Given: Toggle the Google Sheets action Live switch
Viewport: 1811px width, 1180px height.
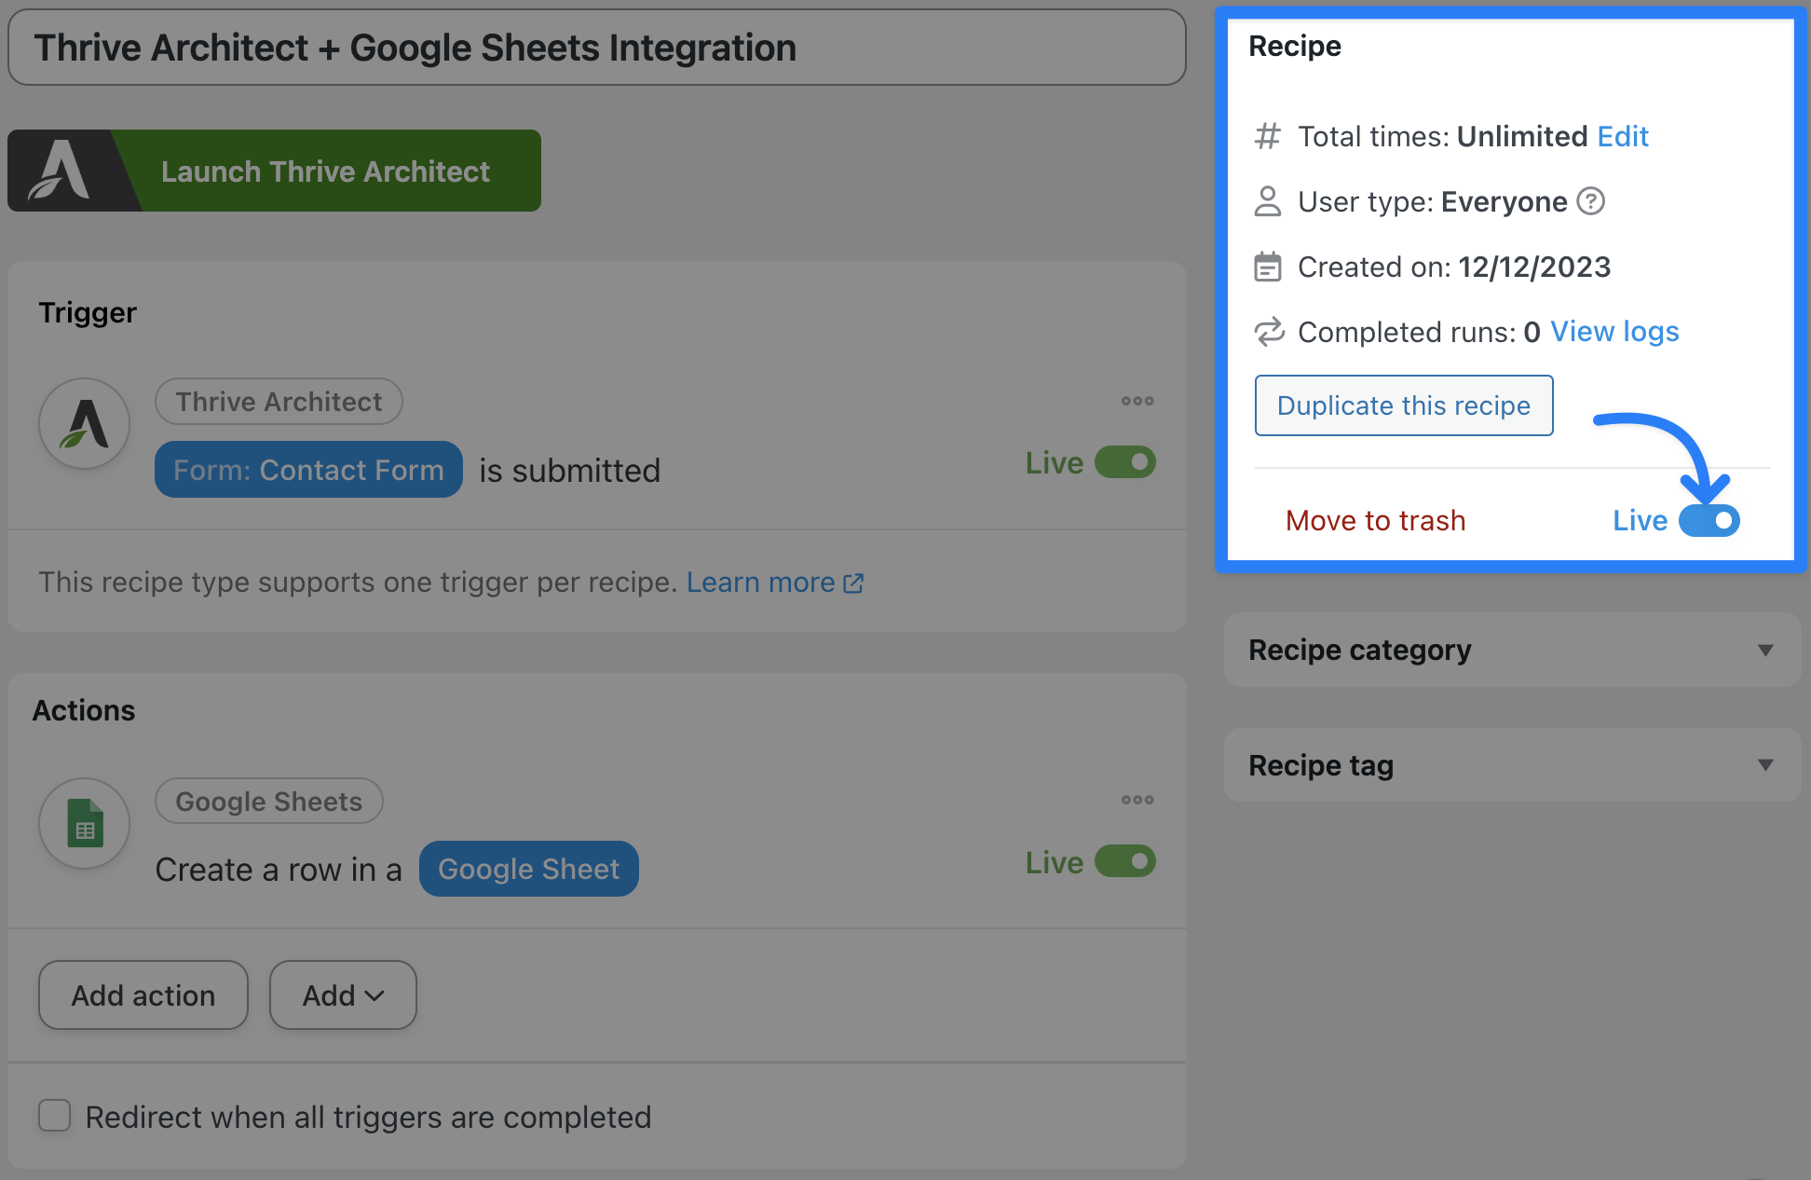Looking at the screenshot, I should coord(1124,861).
